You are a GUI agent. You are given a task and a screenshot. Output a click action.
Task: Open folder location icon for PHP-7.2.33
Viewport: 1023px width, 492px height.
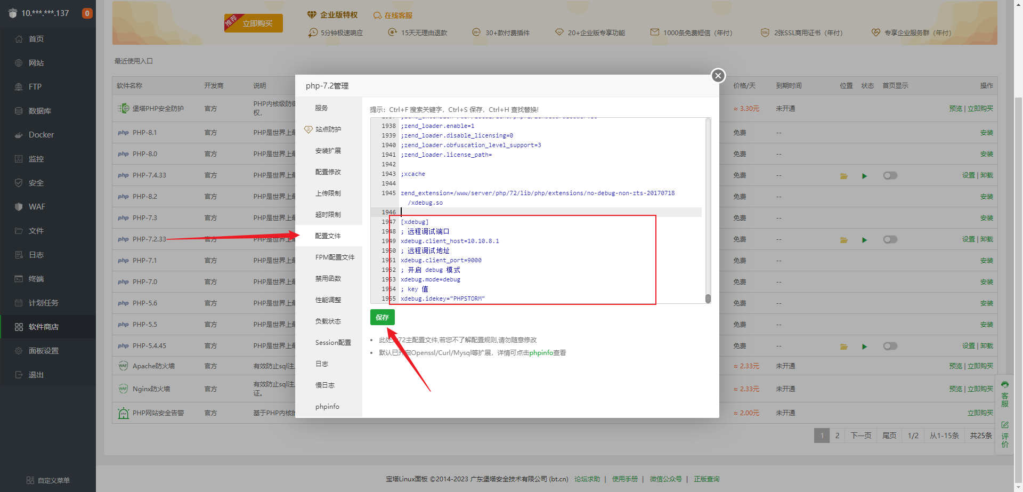click(844, 240)
